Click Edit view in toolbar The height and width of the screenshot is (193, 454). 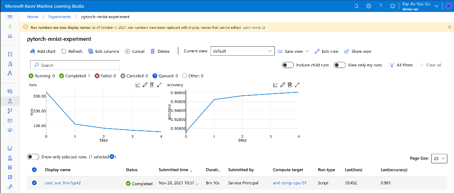(x=326, y=51)
